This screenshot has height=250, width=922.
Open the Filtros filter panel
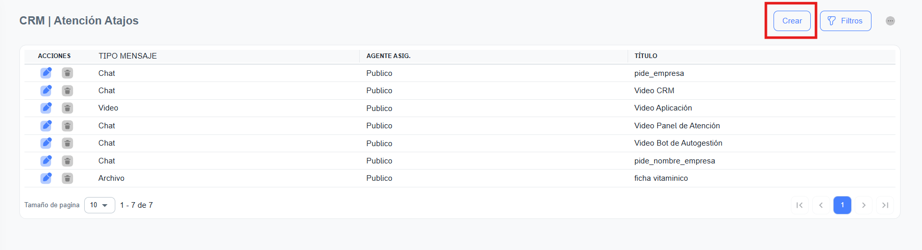(x=845, y=21)
